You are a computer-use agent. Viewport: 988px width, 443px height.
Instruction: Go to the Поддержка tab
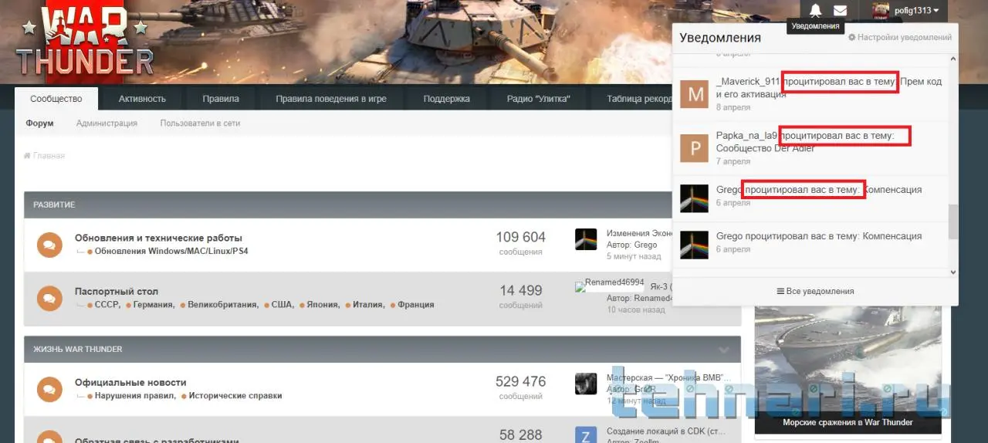[446, 99]
